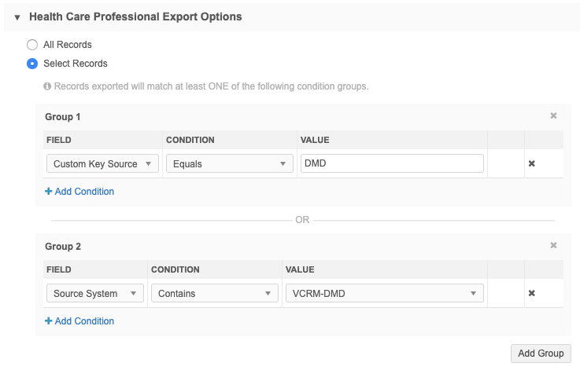The width and height of the screenshot is (580, 370).
Task: Choose the Select Records radio option
Action: (x=32, y=64)
